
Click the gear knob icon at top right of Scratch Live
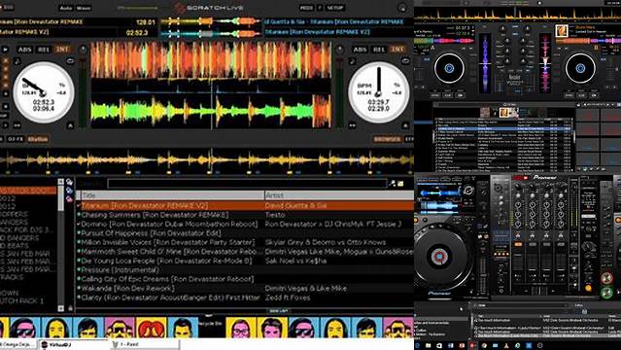(x=402, y=8)
